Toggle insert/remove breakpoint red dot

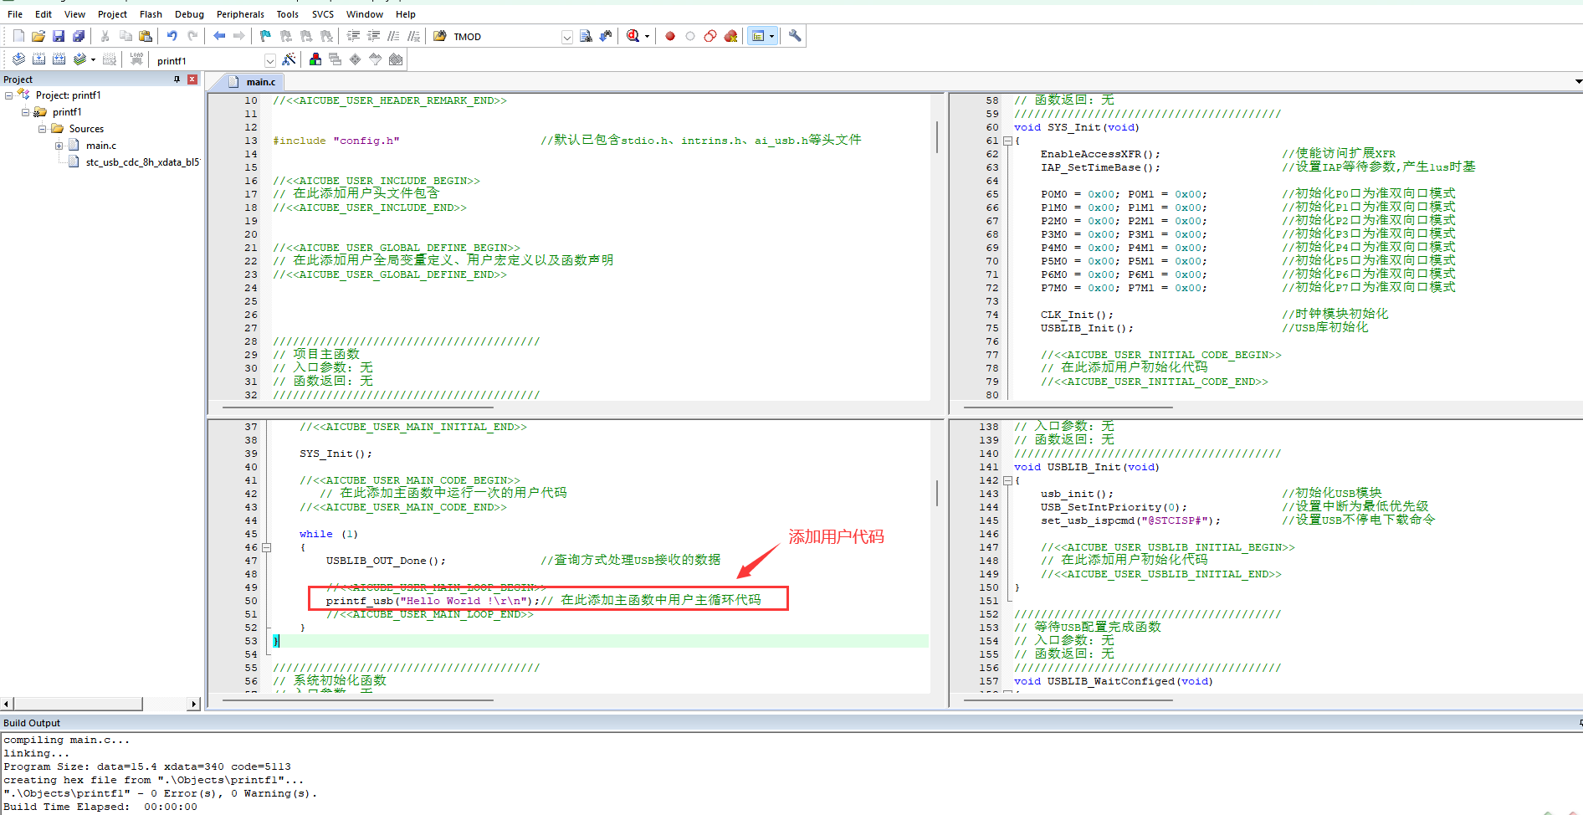coord(670,36)
